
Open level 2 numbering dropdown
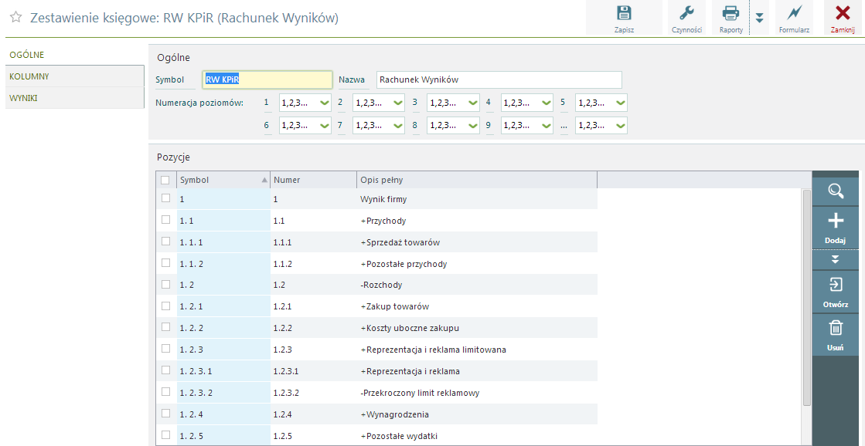click(379, 103)
